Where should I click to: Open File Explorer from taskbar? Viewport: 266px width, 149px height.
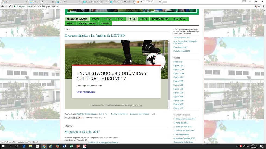click(30, 146)
